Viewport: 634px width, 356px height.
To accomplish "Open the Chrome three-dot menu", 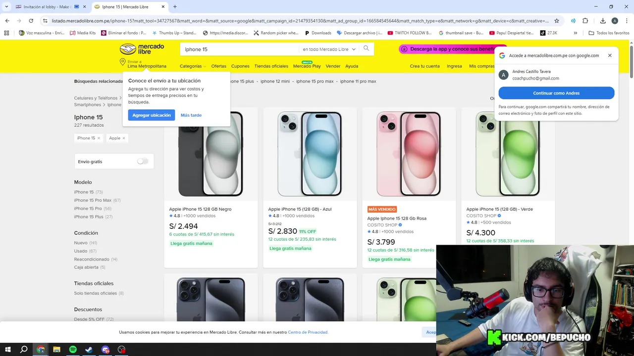I will click(x=627, y=21).
